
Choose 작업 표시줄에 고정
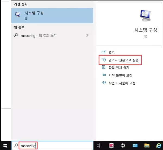(122, 83)
